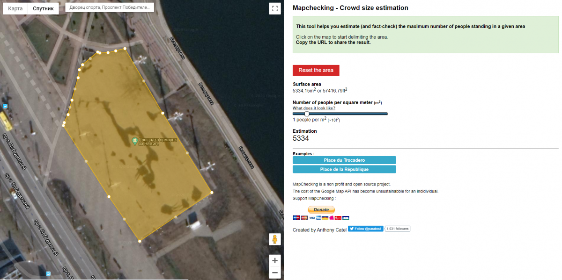Click the green Площадка ярмарок map marker
The image size is (562, 280).
(135, 140)
